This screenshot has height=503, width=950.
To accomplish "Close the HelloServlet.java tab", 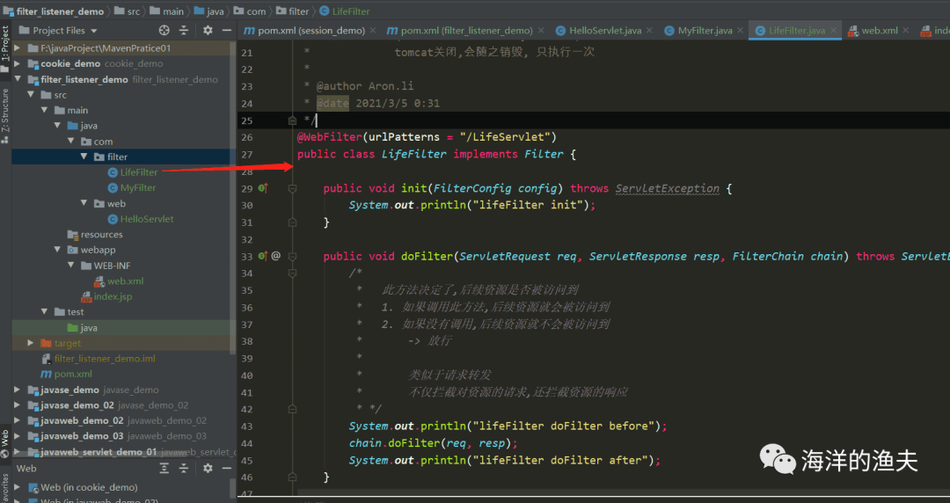I will pos(649,30).
